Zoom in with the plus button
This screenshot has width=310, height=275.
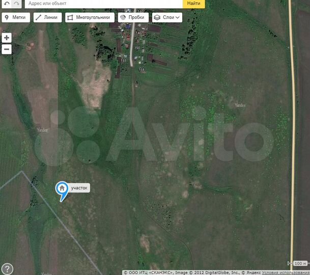pos(7,38)
